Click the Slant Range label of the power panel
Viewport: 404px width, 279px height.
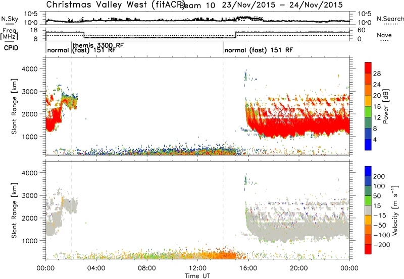(x=14, y=106)
